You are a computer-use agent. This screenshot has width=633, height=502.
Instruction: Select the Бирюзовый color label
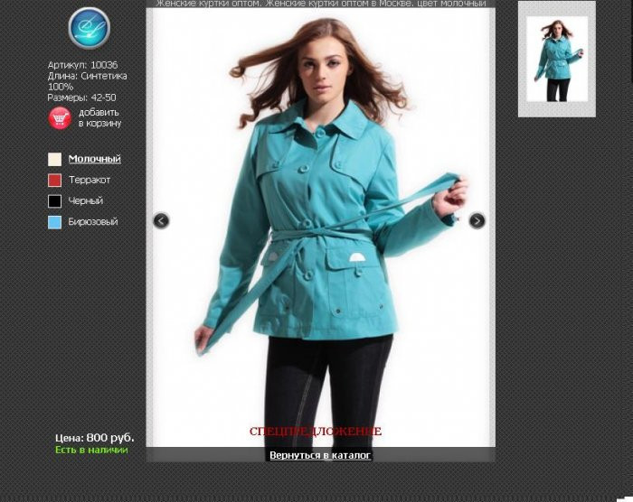[93, 222]
